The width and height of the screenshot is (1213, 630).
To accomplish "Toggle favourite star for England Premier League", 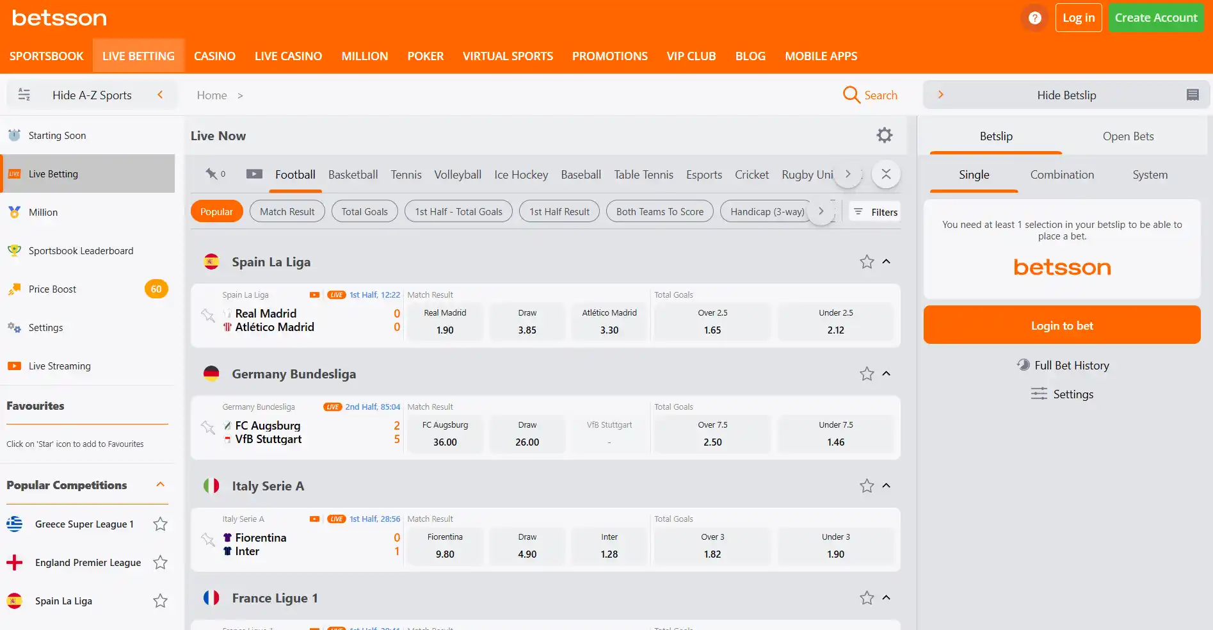I will [x=160, y=563].
